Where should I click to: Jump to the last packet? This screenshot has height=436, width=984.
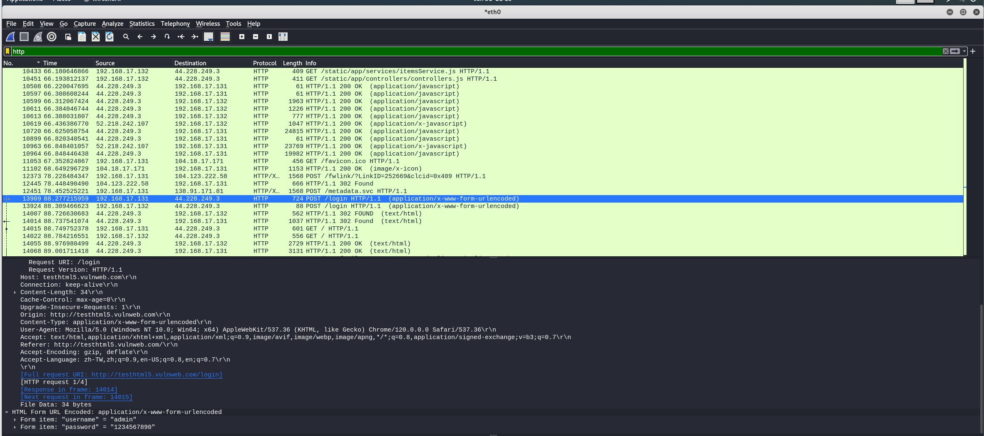pos(195,37)
